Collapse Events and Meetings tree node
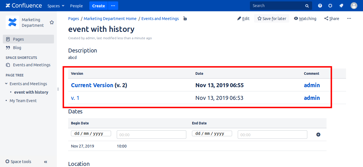 [7, 84]
